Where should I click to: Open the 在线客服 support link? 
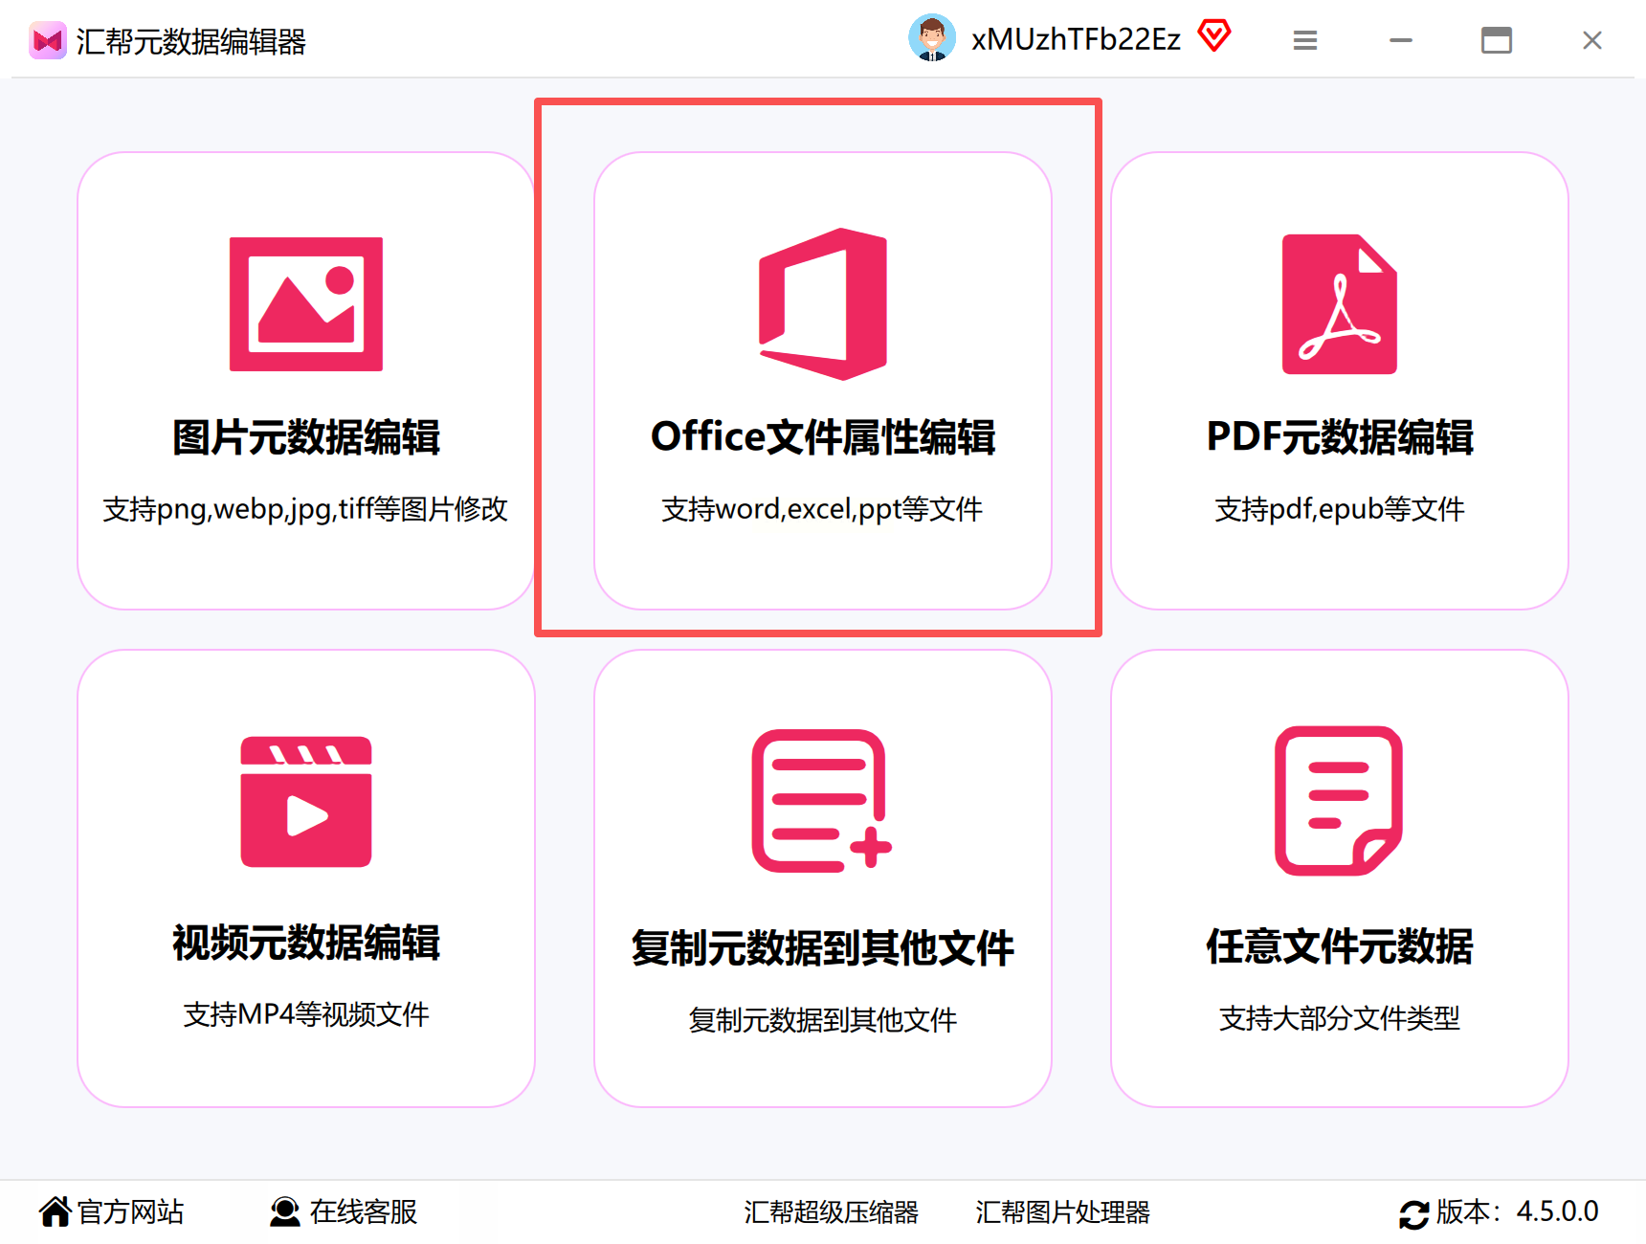(x=364, y=1211)
